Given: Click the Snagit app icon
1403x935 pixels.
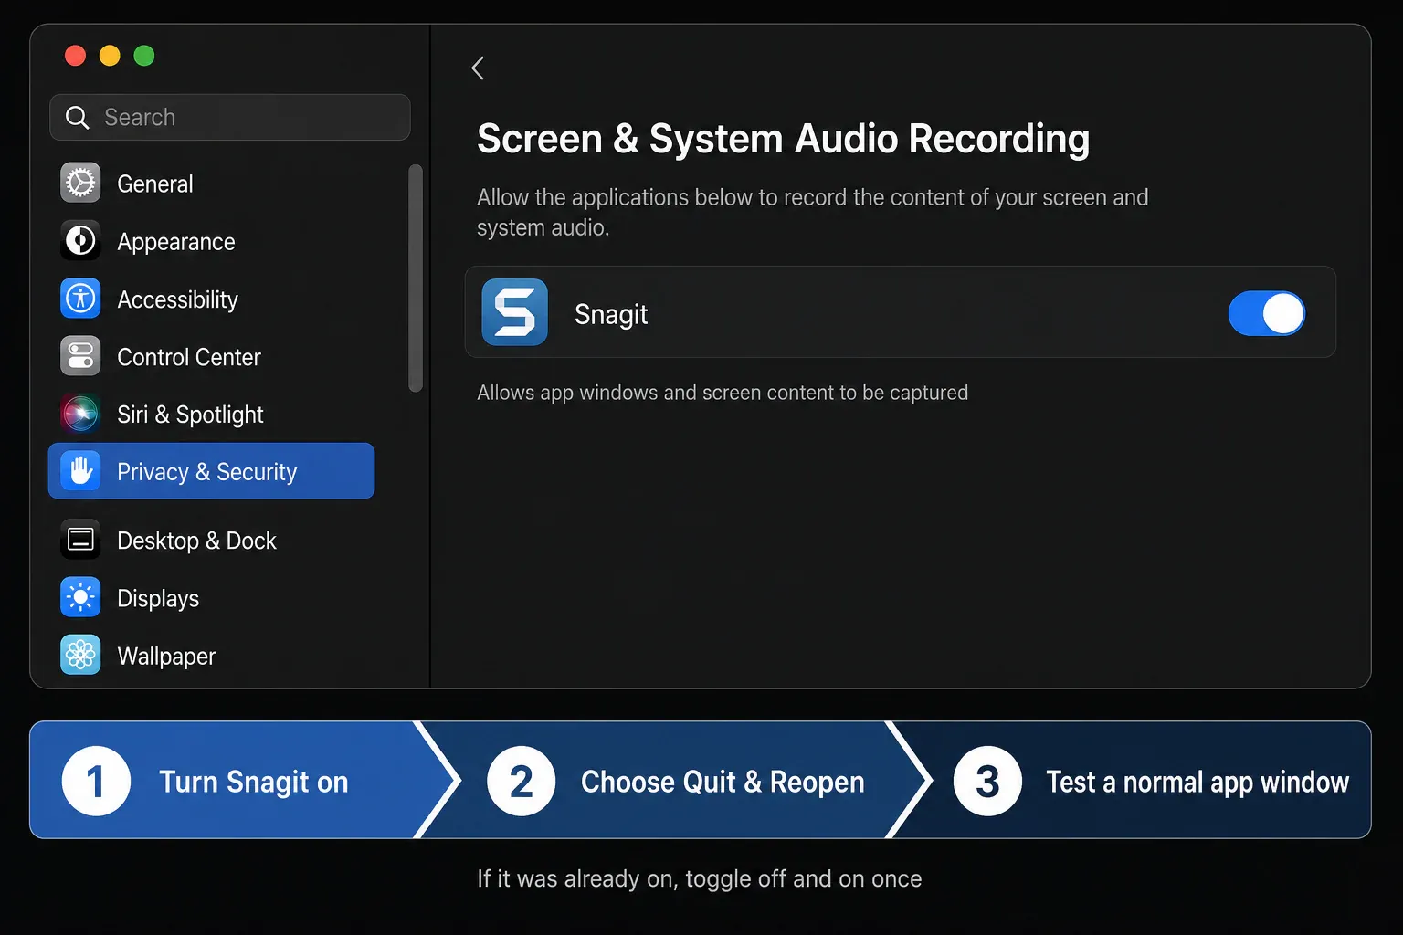Looking at the screenshot, I should coord(514,312).
